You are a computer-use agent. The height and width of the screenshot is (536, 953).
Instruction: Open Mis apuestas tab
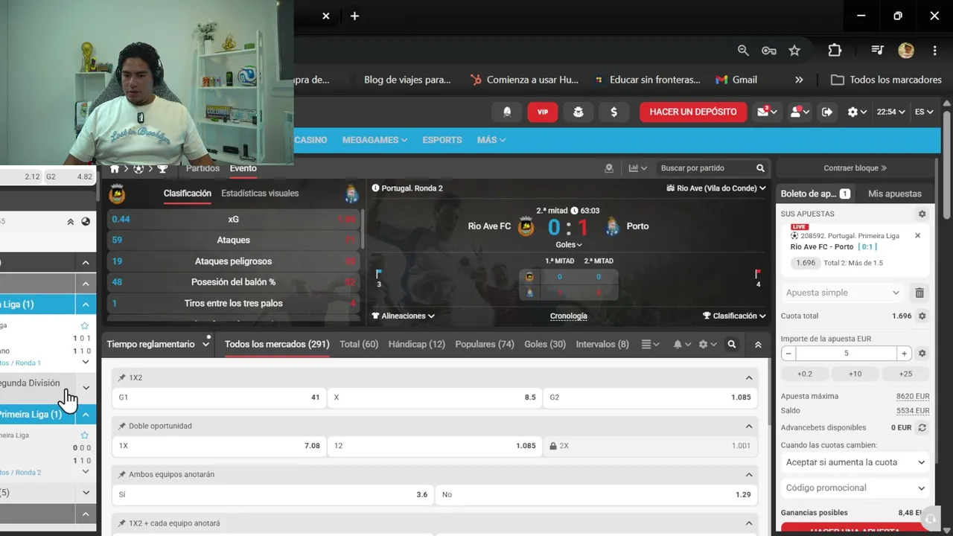(x=895, y=194)
